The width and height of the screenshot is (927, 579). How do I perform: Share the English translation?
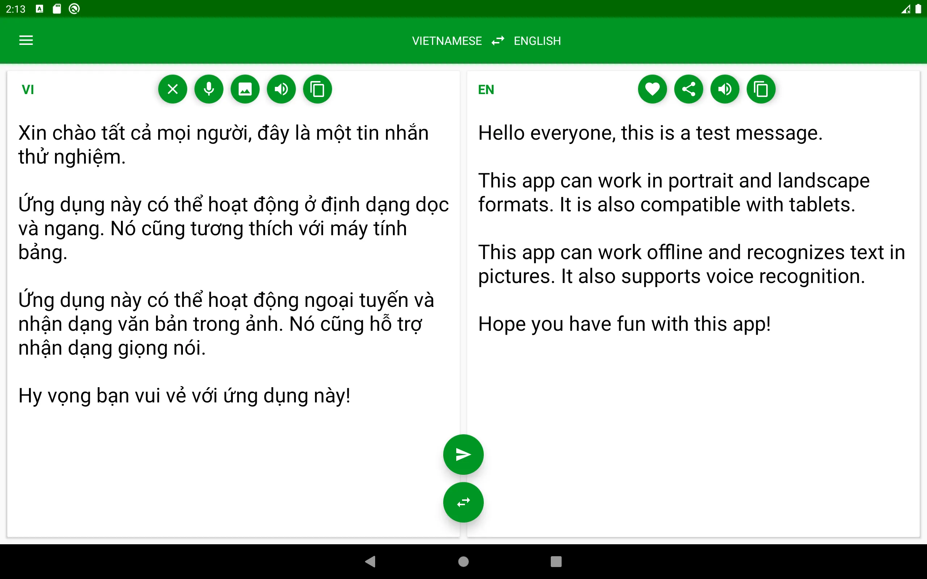click(x=689, y=89)
